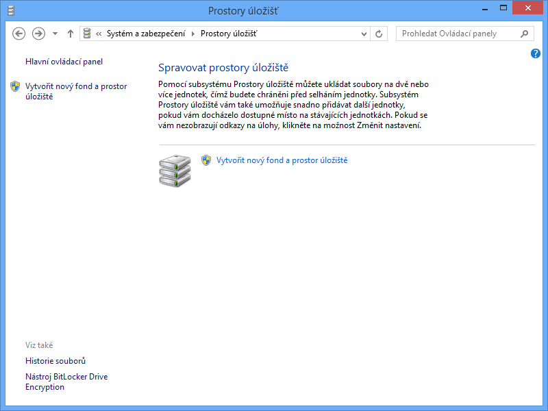The image size is (548, 411).
Task: Expand the arrow after Systém a zabezpečení
Action: pos(192,34)
